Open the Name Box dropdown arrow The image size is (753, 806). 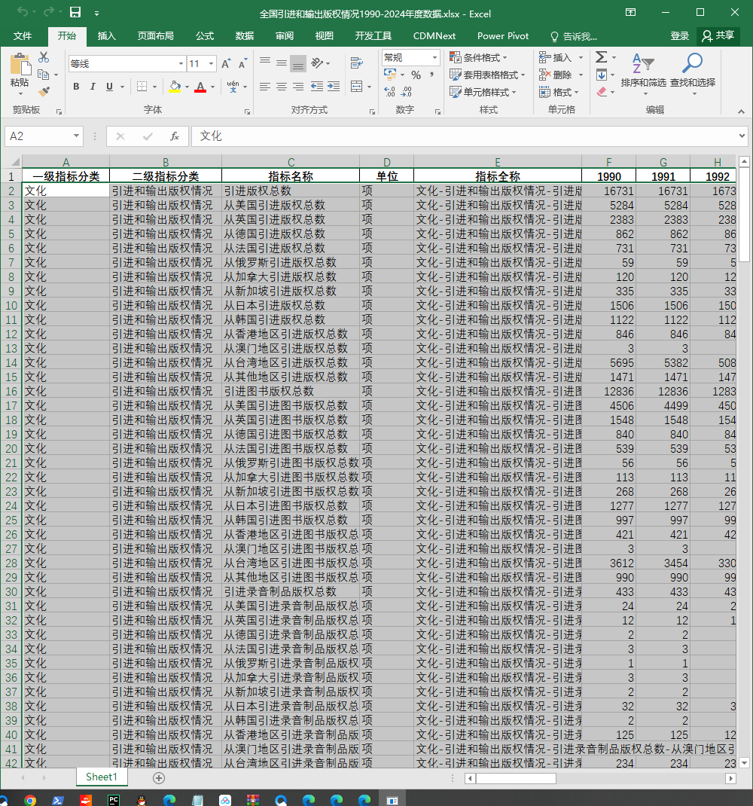(76, 136)
